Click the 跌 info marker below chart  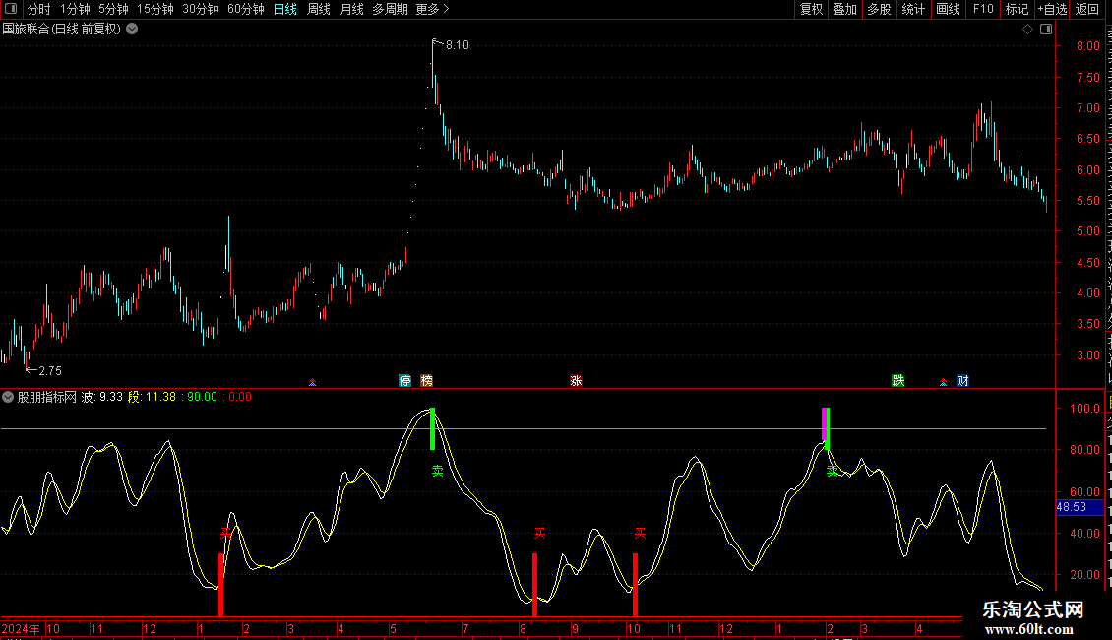[x=897, y=381]
